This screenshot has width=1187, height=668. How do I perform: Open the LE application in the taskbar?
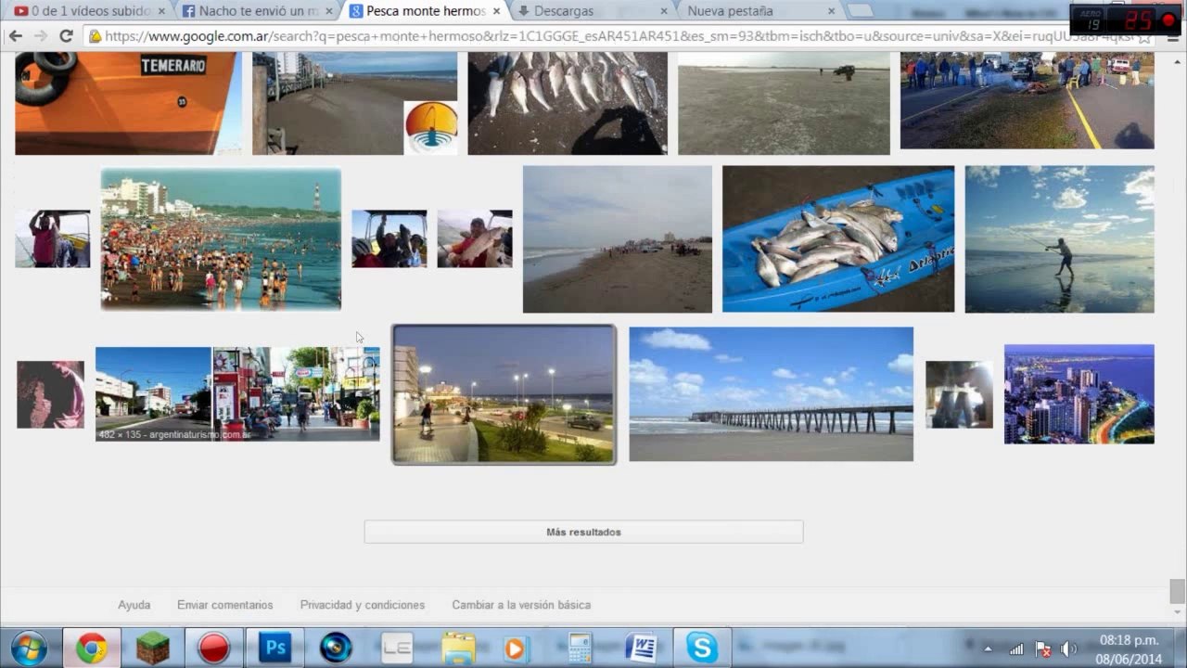tap(397, 648)
